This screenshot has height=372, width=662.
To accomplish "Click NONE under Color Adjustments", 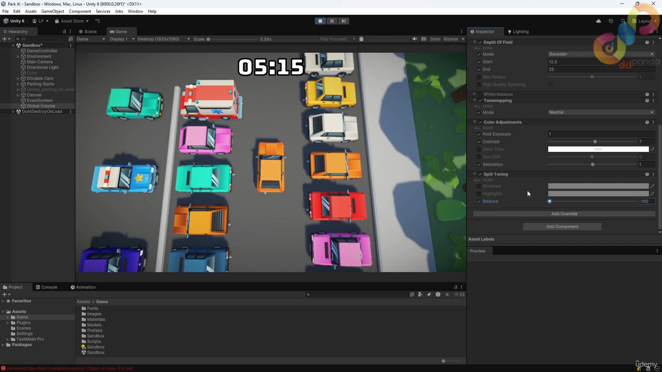I will (x=488, y=128).
